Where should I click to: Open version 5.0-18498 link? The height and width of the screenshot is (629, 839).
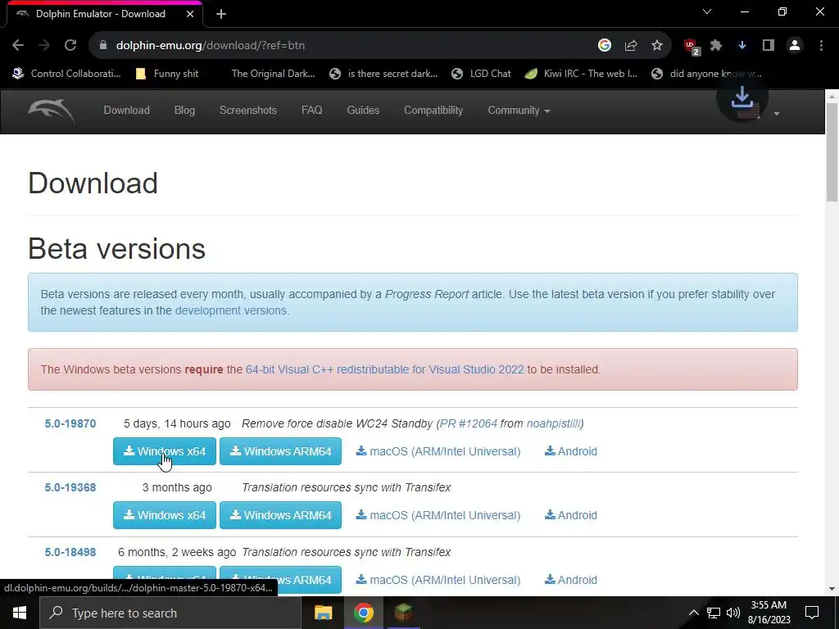tap(70, 552)
